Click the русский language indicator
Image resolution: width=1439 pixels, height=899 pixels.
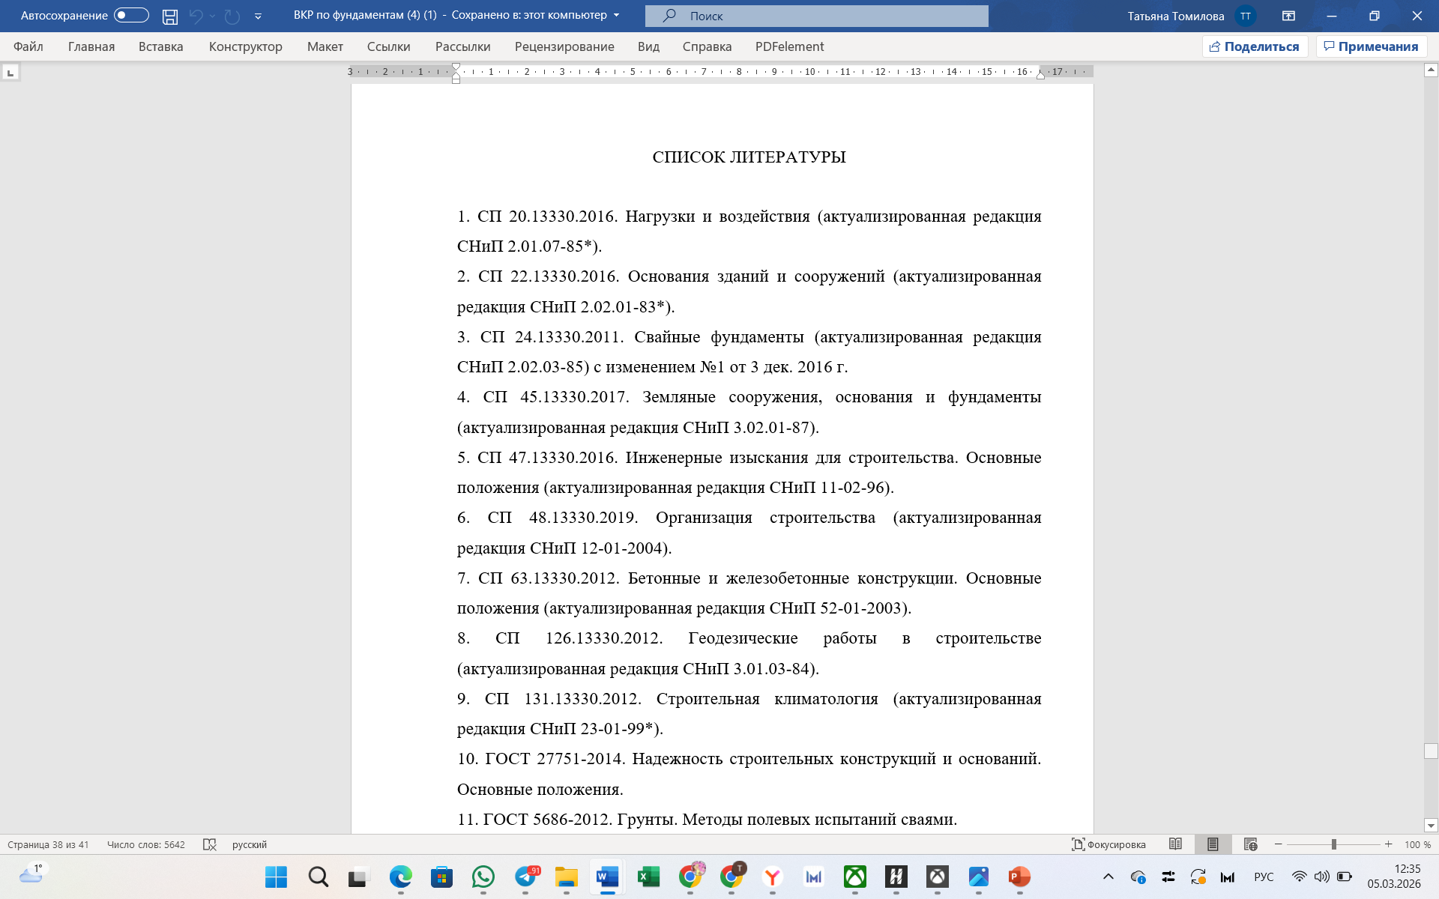[250, 844]
